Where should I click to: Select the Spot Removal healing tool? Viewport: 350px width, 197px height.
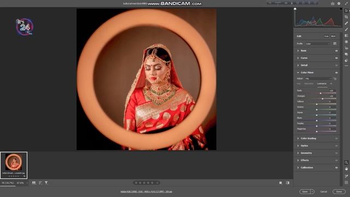(346, 23)
